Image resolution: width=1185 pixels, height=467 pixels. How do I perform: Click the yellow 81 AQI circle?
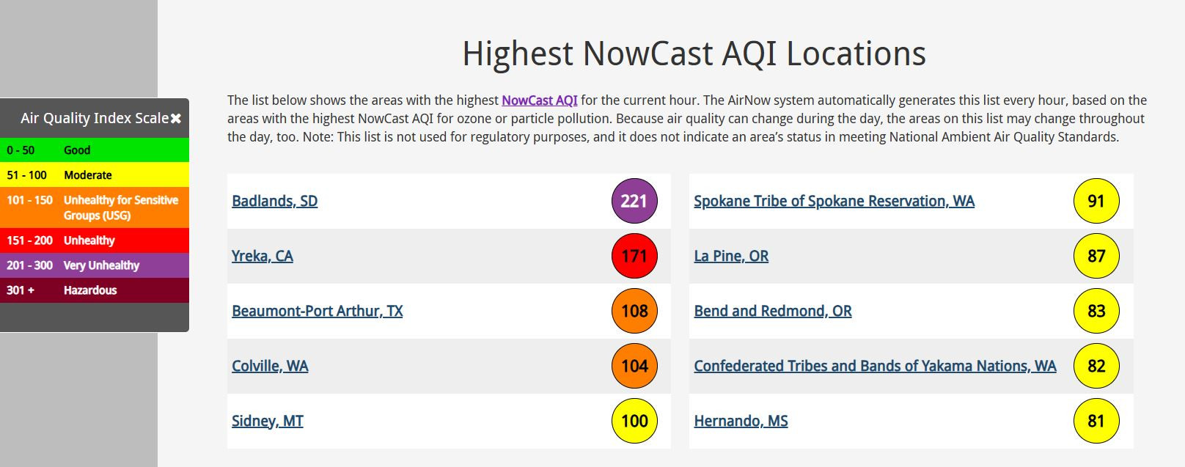1096,421
